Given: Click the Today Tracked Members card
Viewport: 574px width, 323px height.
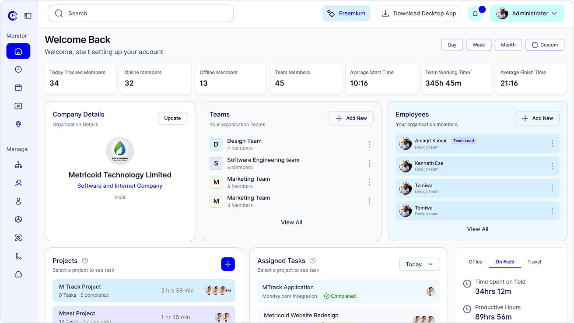Looking at the screenshot, I should click(80, 79).
